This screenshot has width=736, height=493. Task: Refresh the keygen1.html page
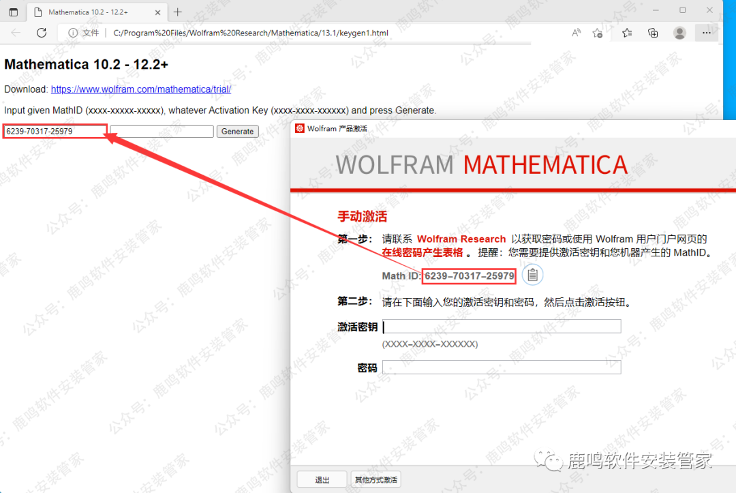[42, 33]
